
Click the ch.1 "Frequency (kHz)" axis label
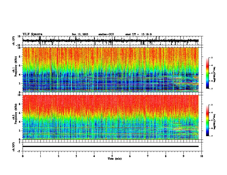(x=16, y=67)
